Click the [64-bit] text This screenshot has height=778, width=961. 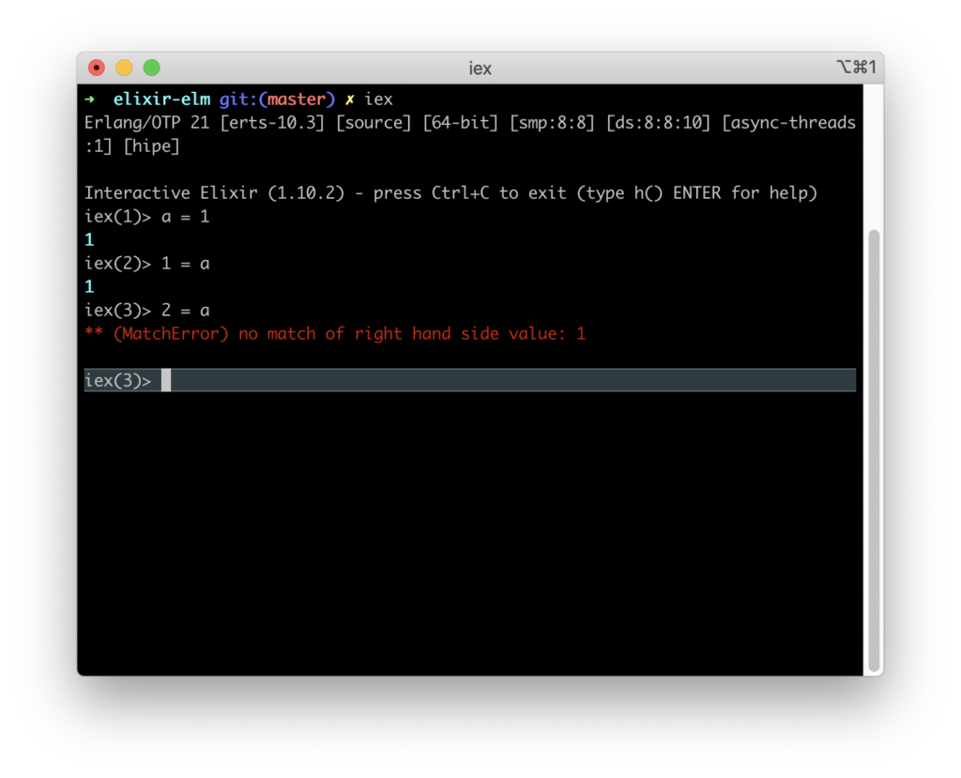click(x=460, y=123)
